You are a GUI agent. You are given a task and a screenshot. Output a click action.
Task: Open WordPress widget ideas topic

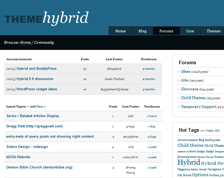[x=37, y=89]
